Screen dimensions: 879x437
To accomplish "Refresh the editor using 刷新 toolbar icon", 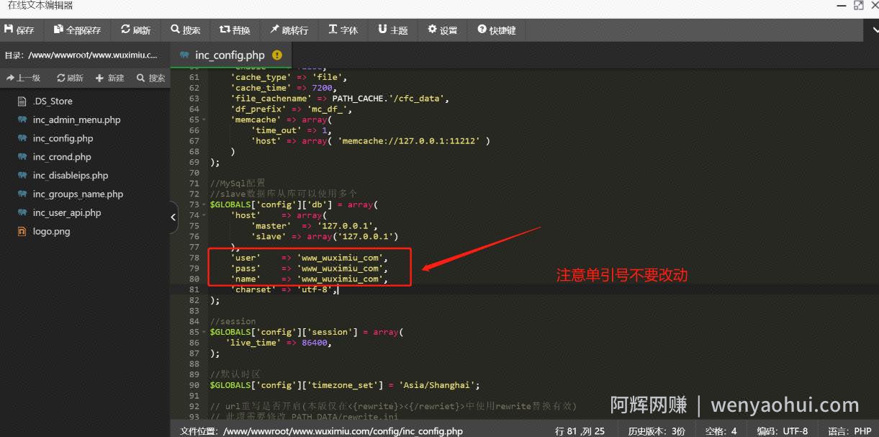I will 136,30.
